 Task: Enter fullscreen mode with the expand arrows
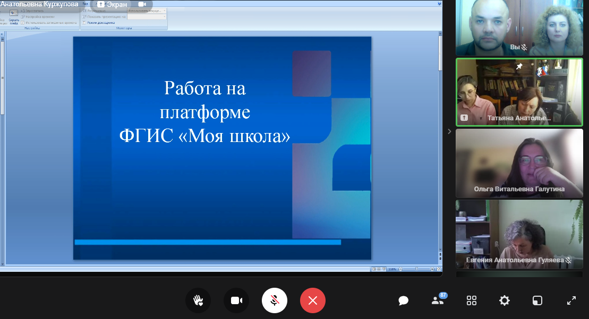(571, 301)
